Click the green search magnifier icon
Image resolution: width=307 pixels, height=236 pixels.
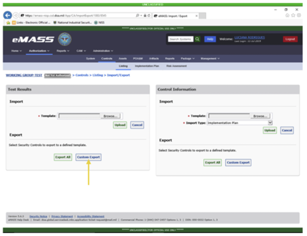tap(197, 39)
